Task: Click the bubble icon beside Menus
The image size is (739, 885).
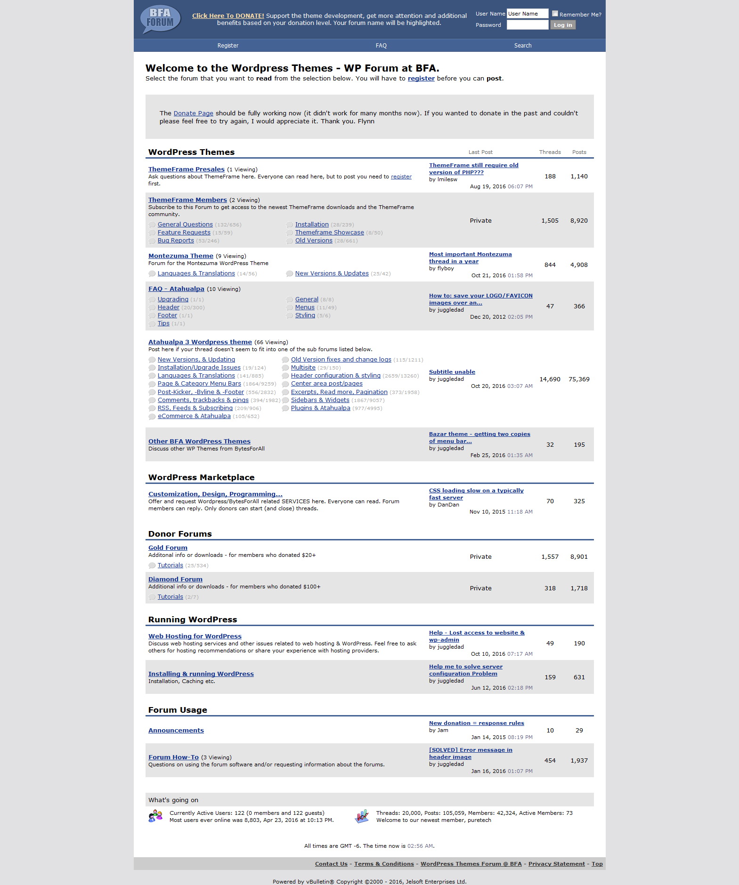Action: [x=290, y=308]
